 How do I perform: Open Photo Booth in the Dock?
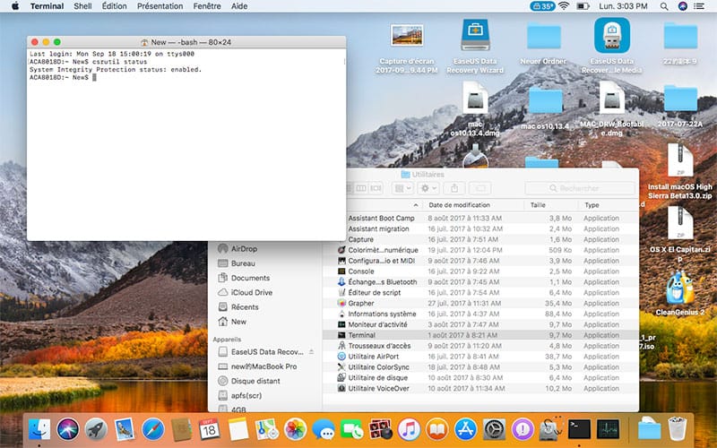380,430
